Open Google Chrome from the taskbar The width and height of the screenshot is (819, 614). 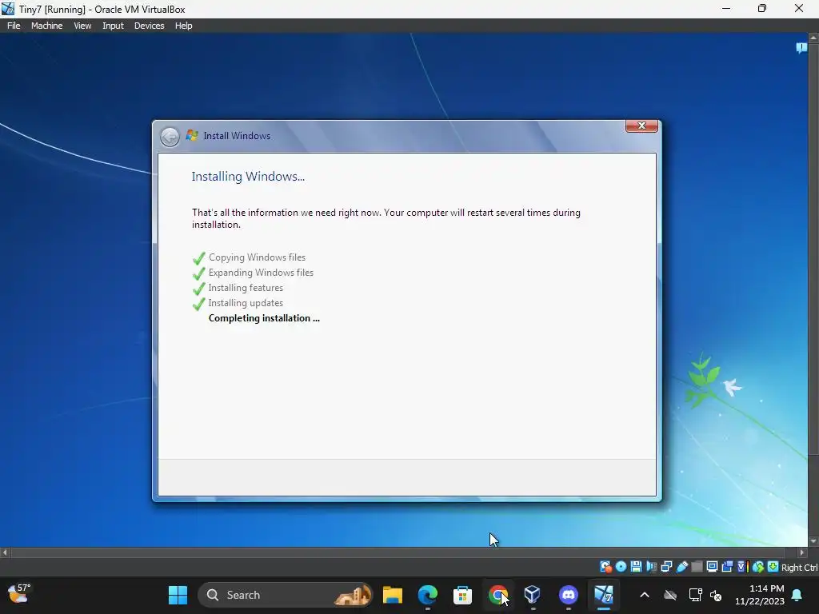tap(497, 595)
